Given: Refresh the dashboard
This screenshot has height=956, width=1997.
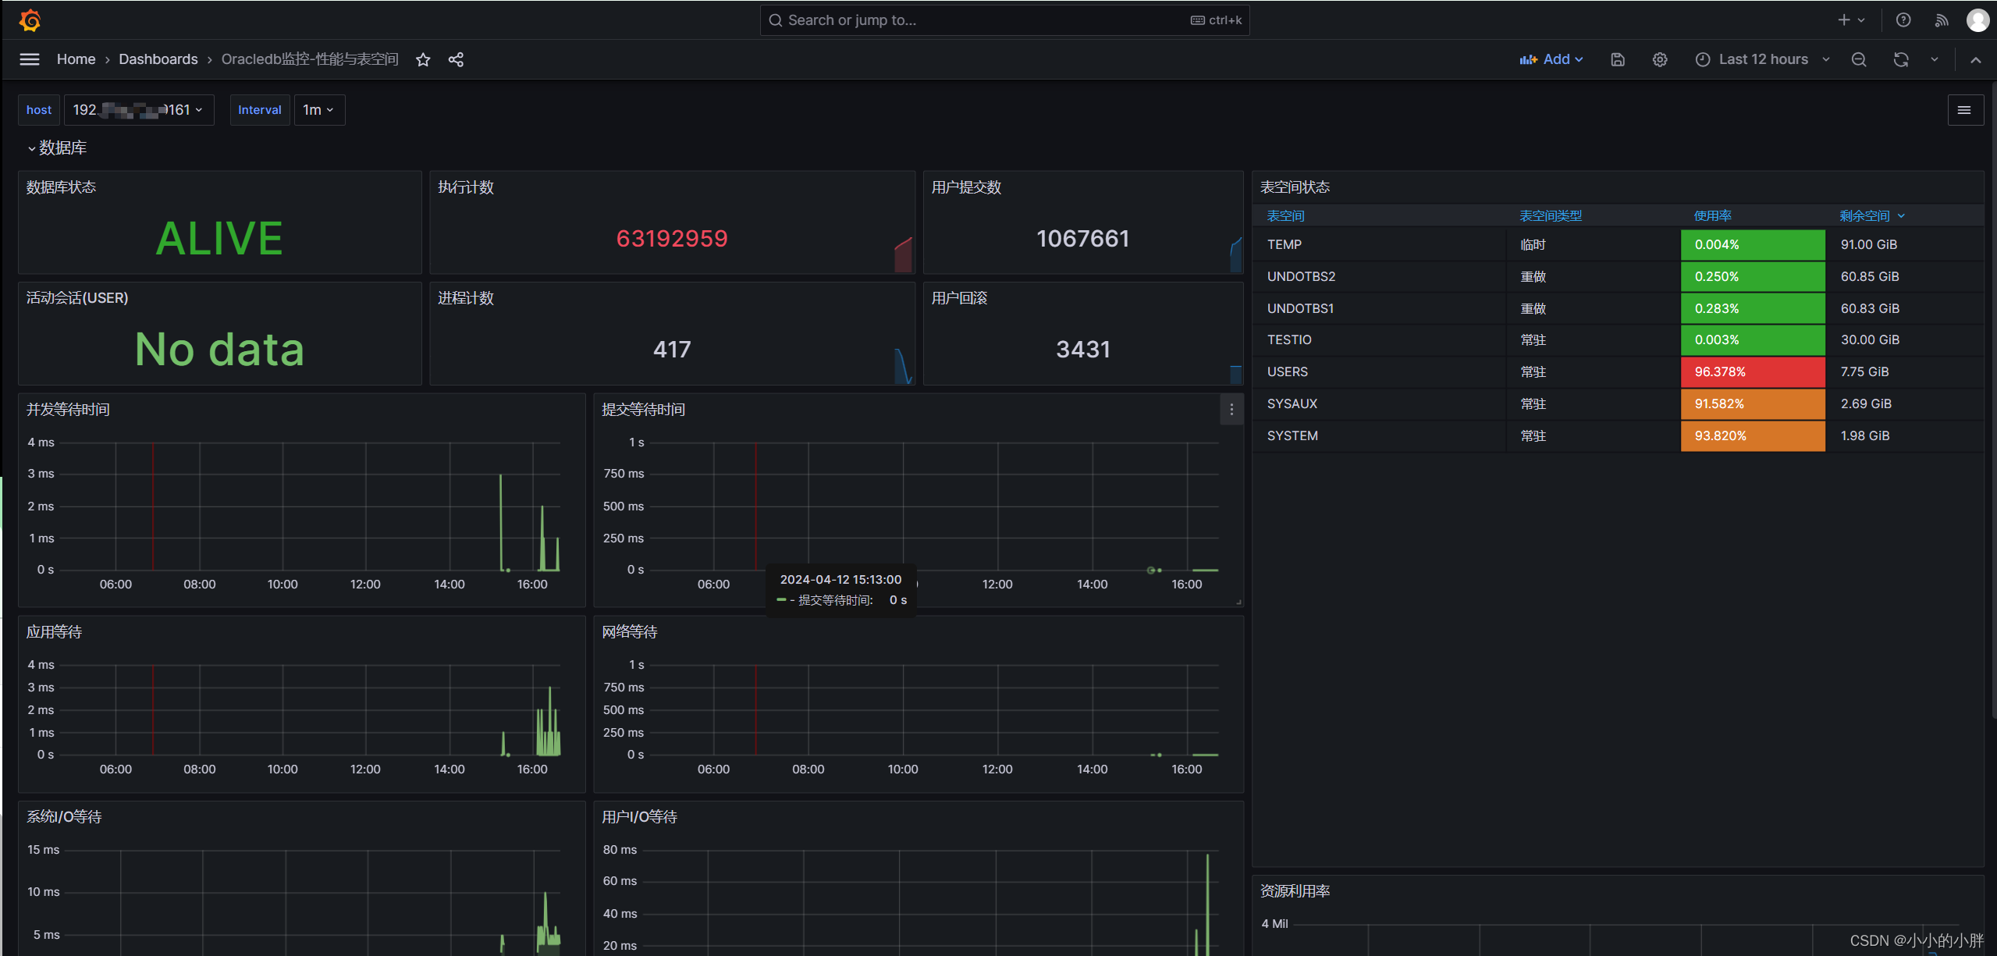Looking at the screenshot, I should [x=1901, y=59].
